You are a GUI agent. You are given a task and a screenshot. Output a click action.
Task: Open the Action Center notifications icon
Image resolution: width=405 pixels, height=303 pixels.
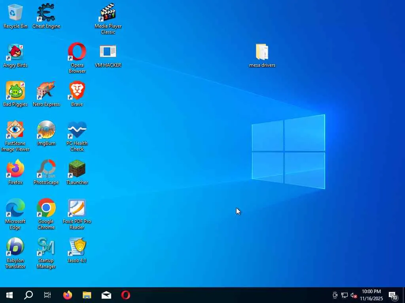394,296
